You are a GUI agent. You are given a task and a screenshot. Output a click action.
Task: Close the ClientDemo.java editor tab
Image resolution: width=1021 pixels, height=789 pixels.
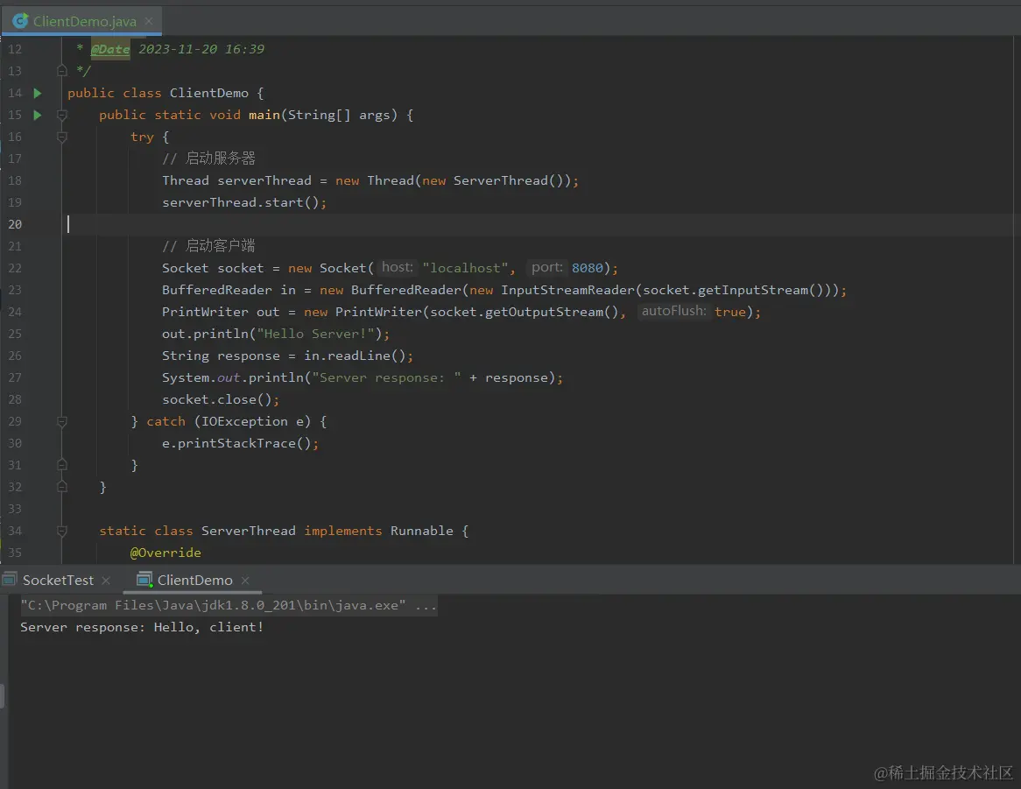pyautogui.click(x=149, y=22)
